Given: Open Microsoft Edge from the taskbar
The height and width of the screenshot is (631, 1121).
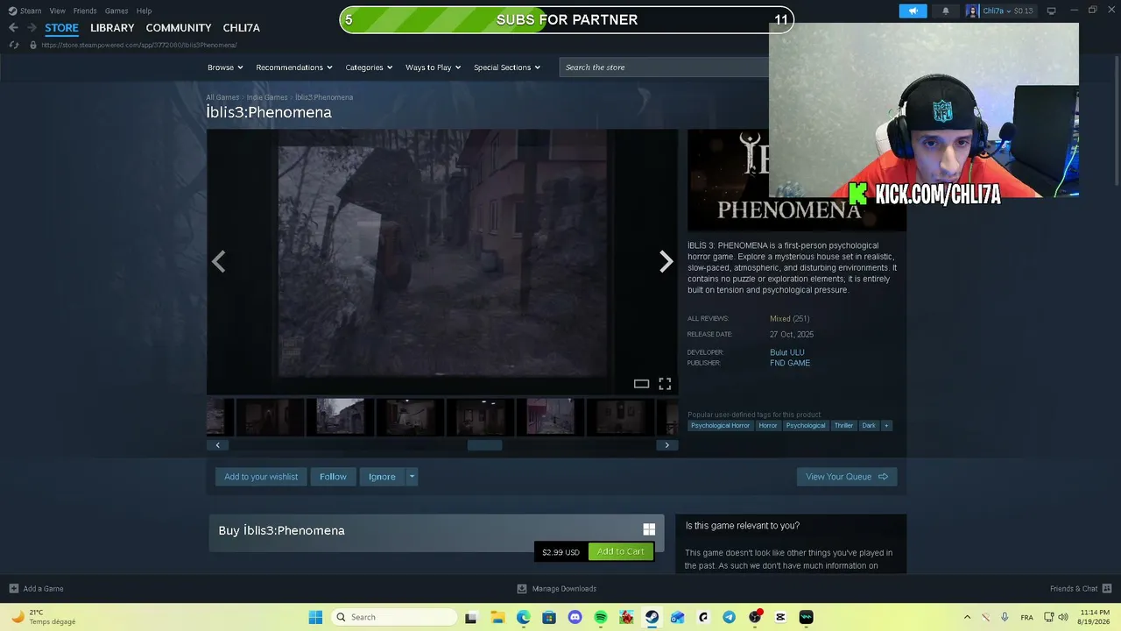Looking at the screenshot, I should 523,617.
